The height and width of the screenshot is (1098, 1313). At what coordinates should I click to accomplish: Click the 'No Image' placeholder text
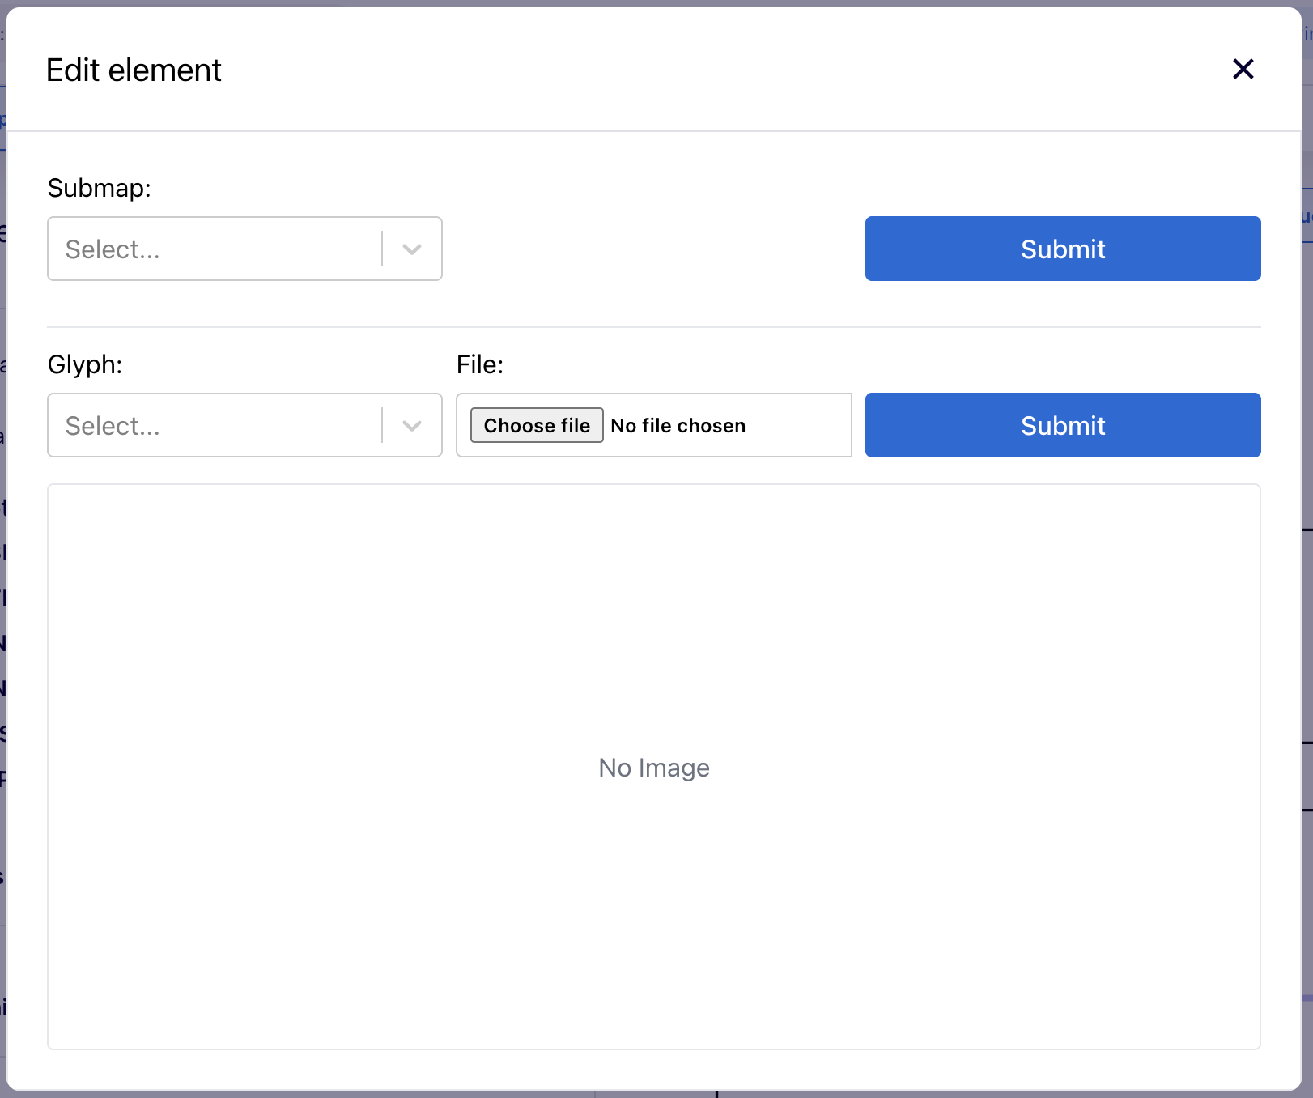pyautogui.click(x=654, y=768)
